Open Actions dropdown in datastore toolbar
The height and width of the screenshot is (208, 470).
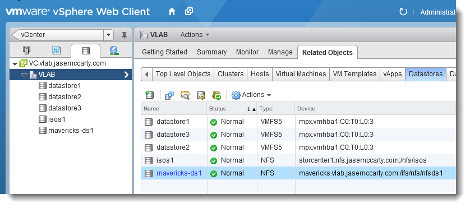coord(256,95)
